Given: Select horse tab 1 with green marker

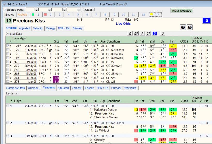Looking at the screenshot, I should (36, 14).
